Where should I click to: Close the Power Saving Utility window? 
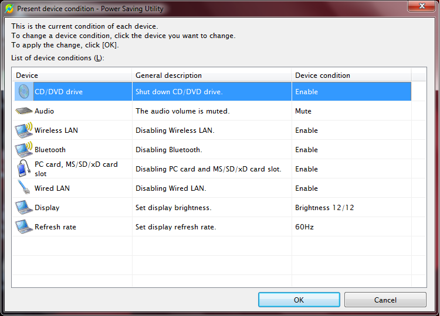point(421,6)
